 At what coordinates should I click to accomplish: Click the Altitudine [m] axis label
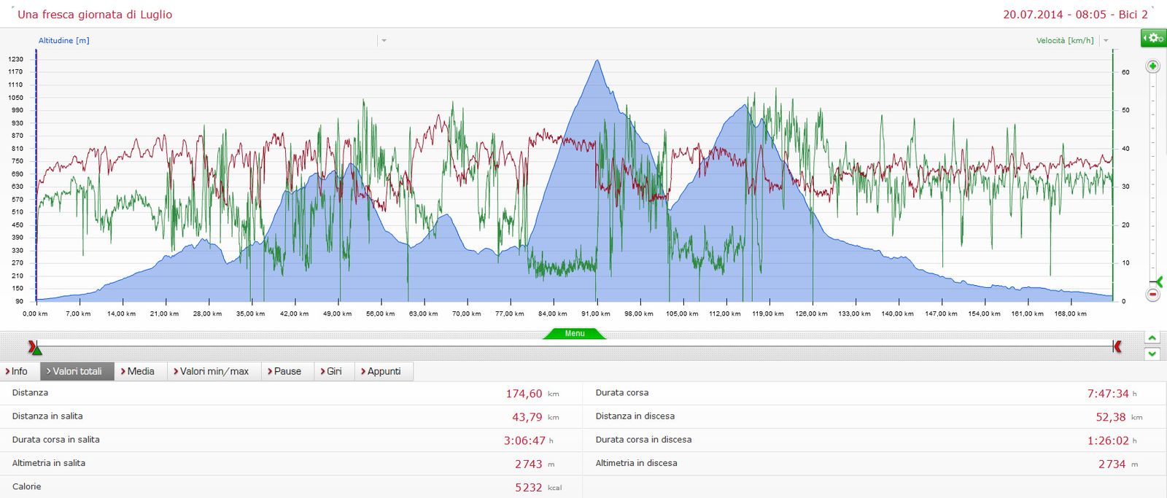64,41
